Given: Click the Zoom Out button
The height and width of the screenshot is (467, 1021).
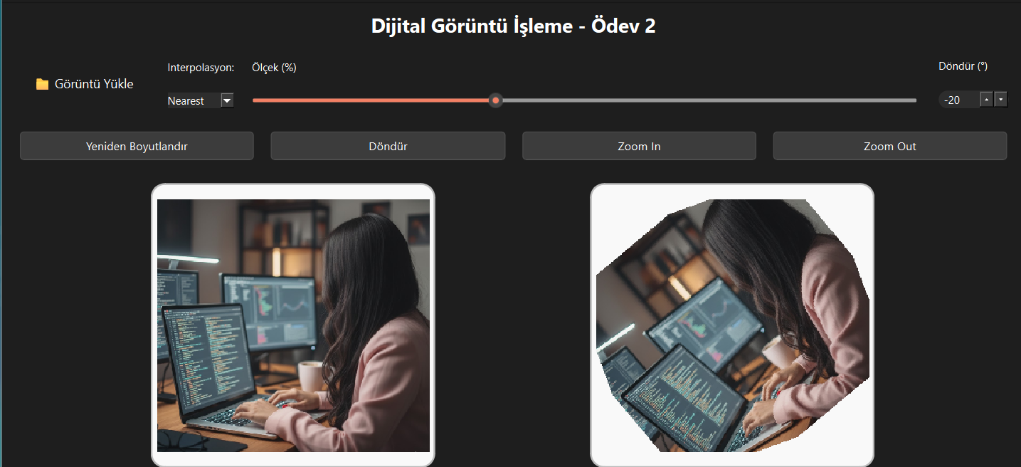Looking at the screenshot, I should [890, 146].
